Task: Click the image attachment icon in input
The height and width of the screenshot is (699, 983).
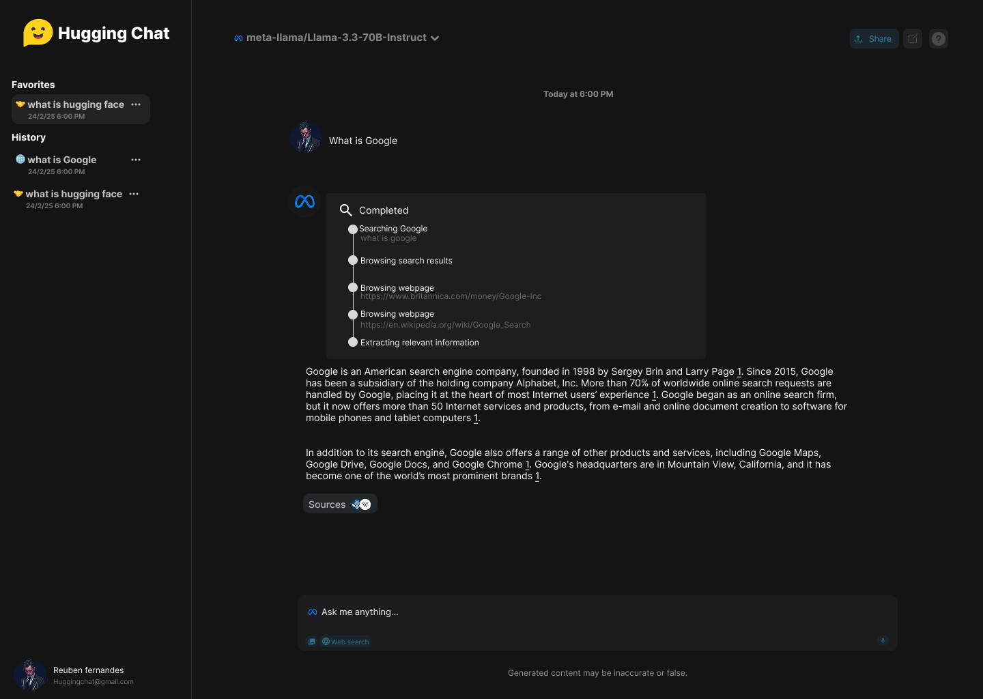Action: click(312, 642)
